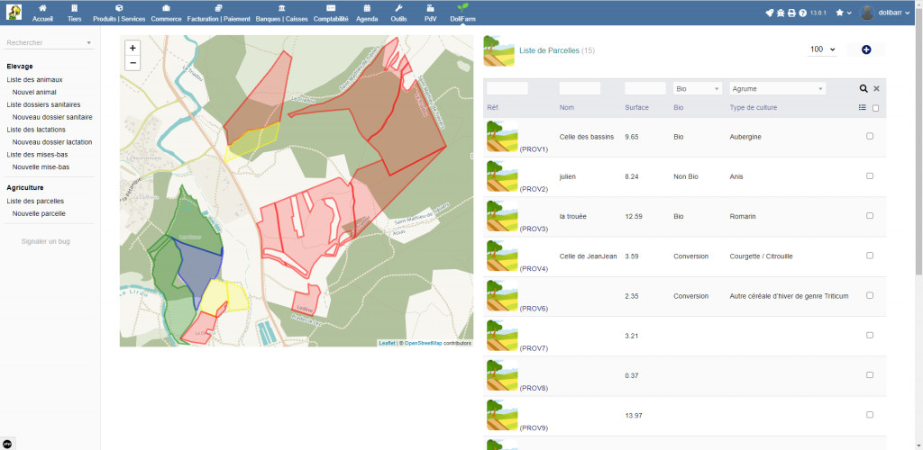Click the Nom filter input field
The height and width of the screenshot is (450, 923).
pyautogui.click(x=580, y=89)
